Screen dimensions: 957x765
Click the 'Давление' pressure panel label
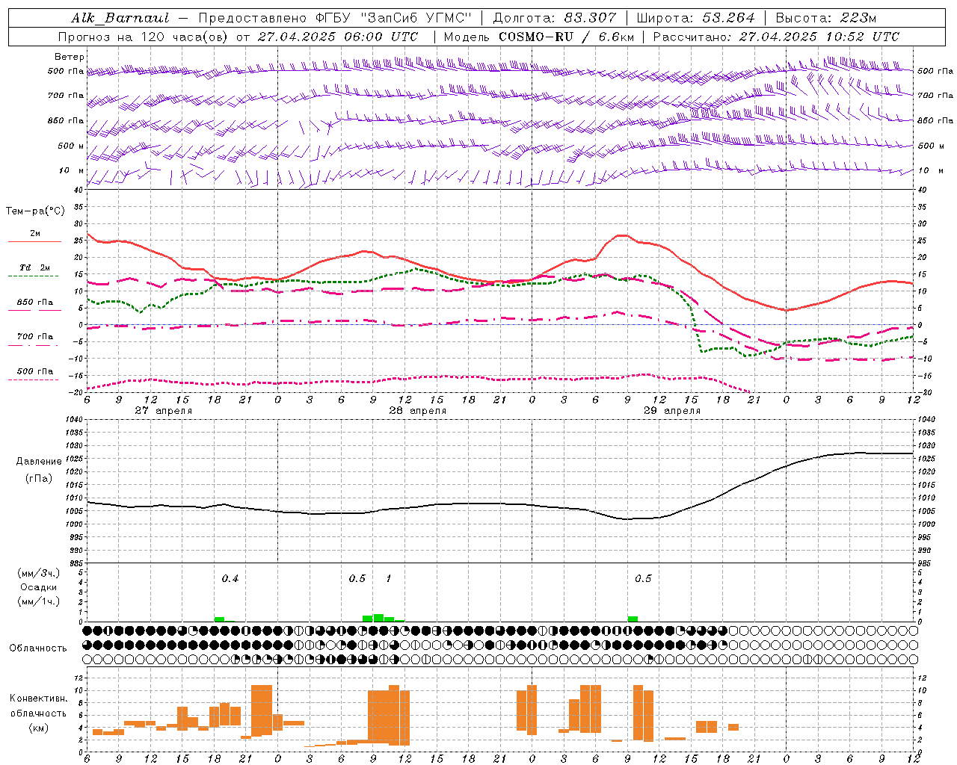pos(38,462)
